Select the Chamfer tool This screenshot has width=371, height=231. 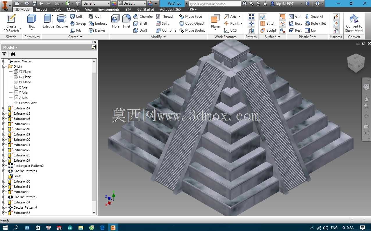tap(143, 17)
